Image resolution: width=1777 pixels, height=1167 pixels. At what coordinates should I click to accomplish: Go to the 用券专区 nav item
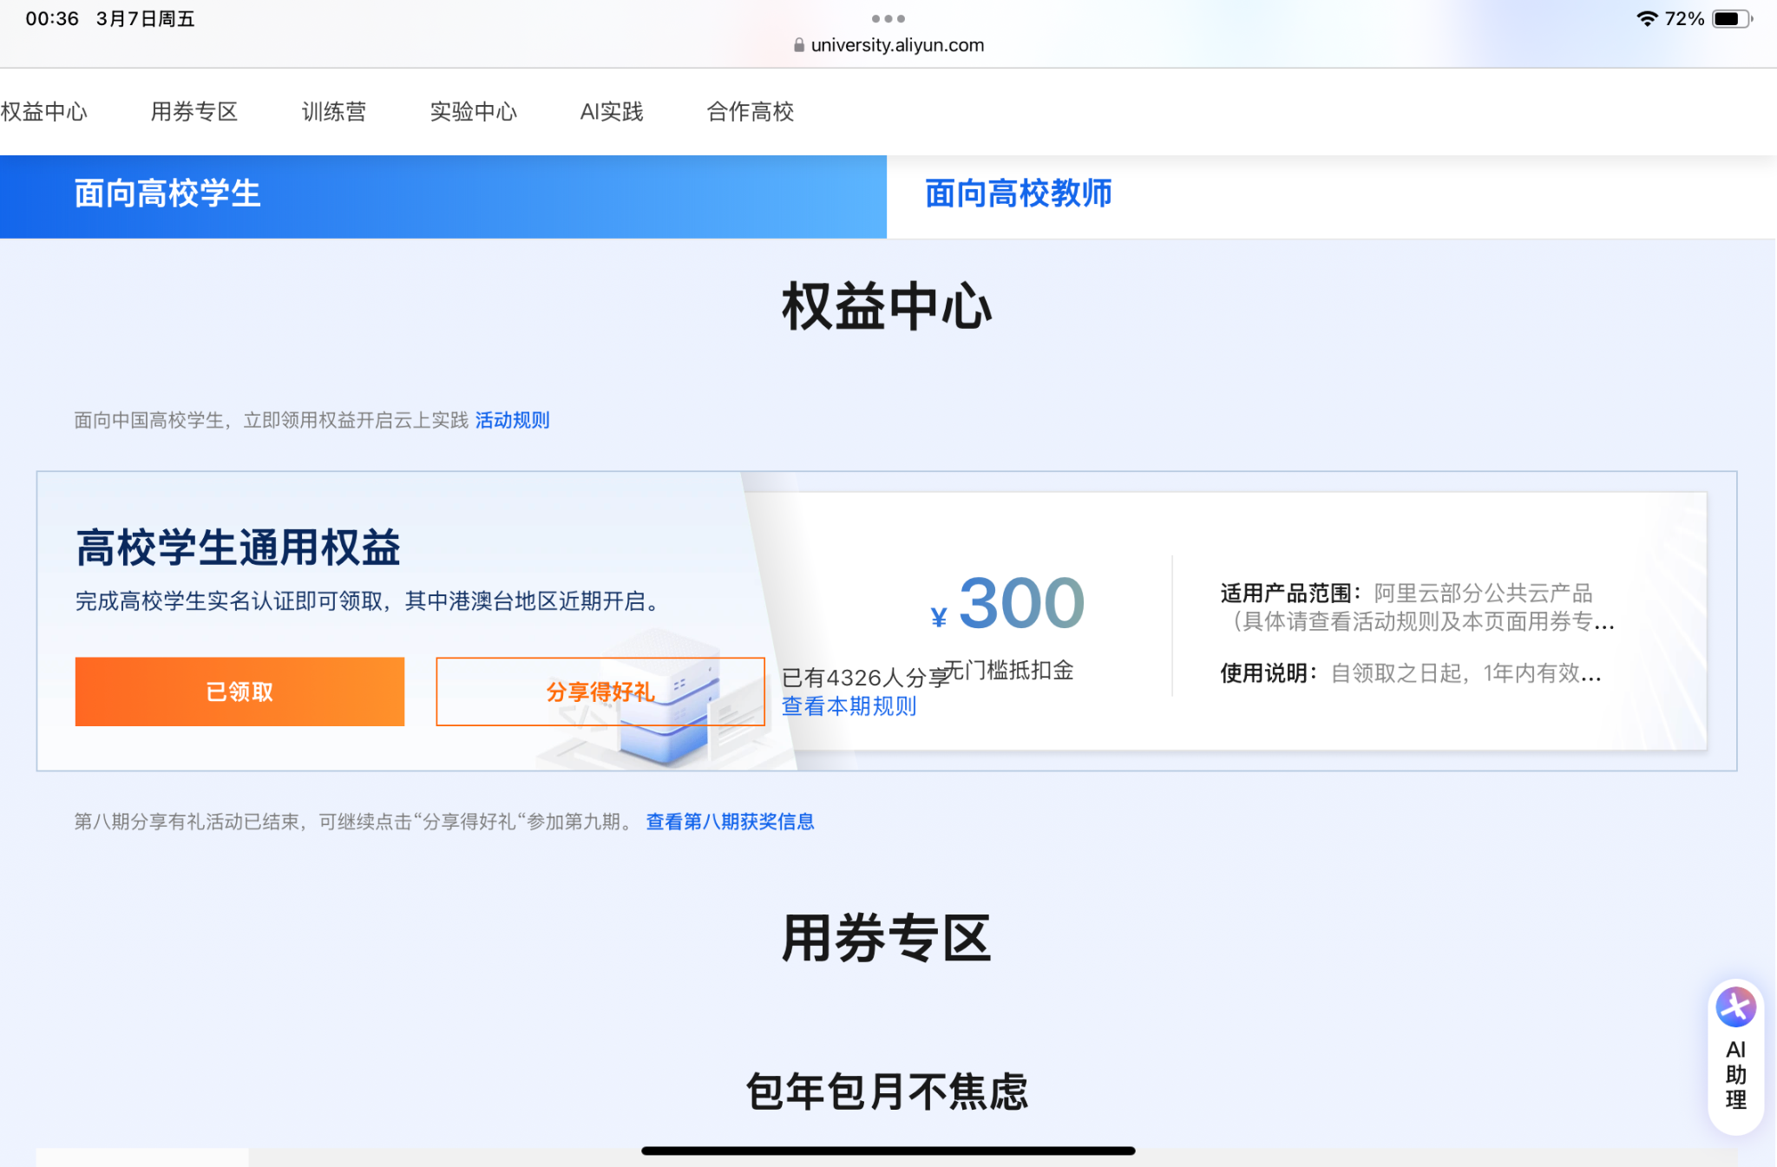click(x=194, y=112)
